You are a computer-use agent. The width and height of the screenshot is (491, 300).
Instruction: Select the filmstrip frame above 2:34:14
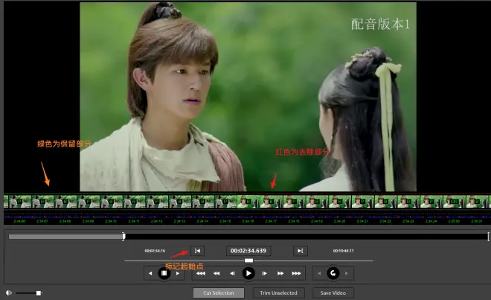coord(203,202)
